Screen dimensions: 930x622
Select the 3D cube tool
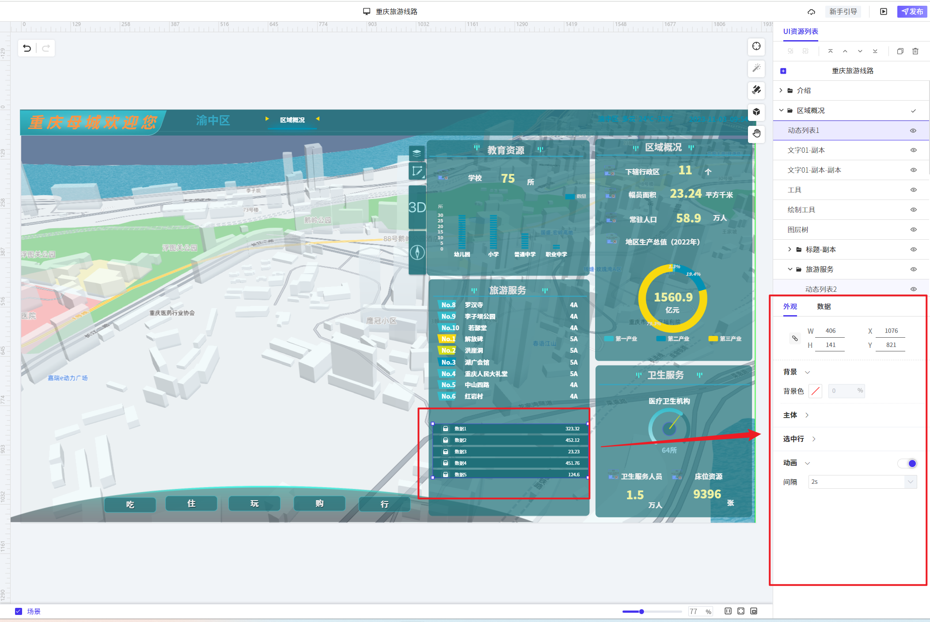pyautogui.click(x=756, y=112)
